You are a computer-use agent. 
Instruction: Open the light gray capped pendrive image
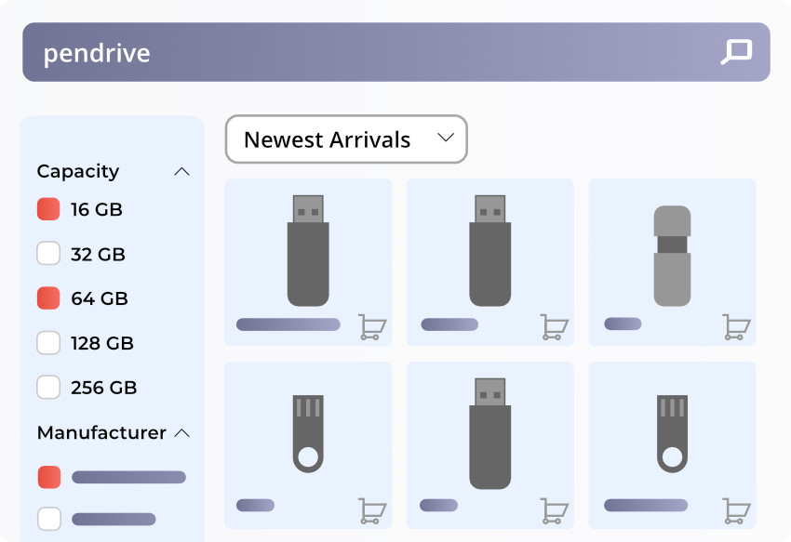tap(672, 256)
